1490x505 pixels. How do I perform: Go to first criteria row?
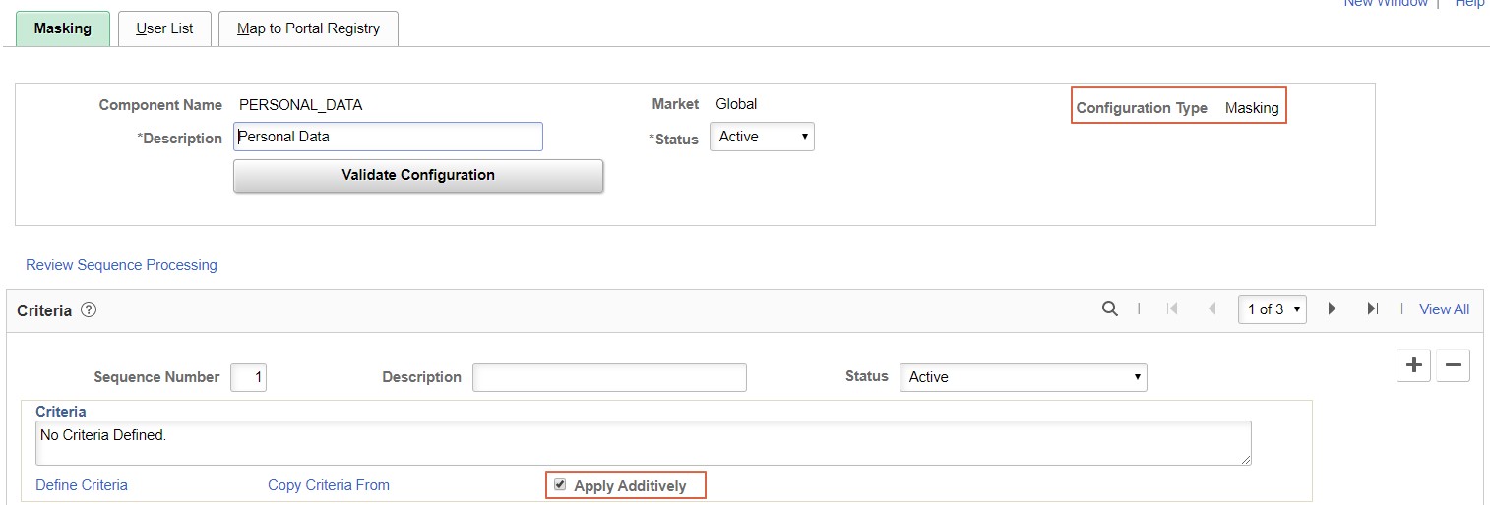[1172, 309]
